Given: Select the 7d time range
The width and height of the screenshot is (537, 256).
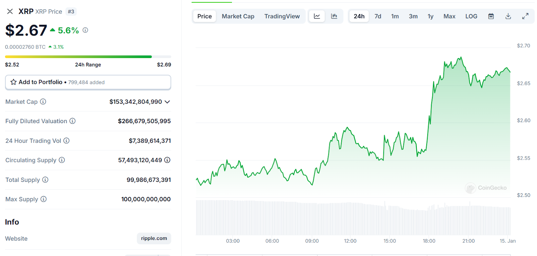Looking at the screenshot, I should click(378, 16).
